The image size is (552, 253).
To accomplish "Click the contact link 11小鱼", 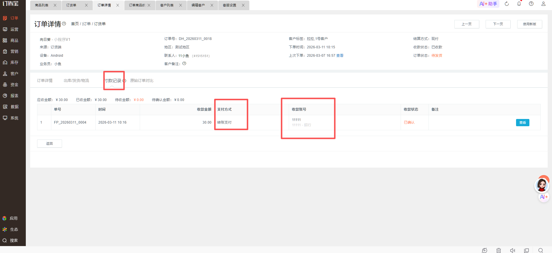I will (x=184, y=56).
